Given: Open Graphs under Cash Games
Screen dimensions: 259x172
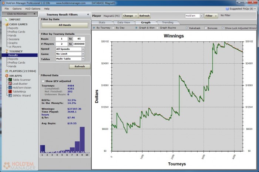Looking at the screenshot, I should click(13, 43).
